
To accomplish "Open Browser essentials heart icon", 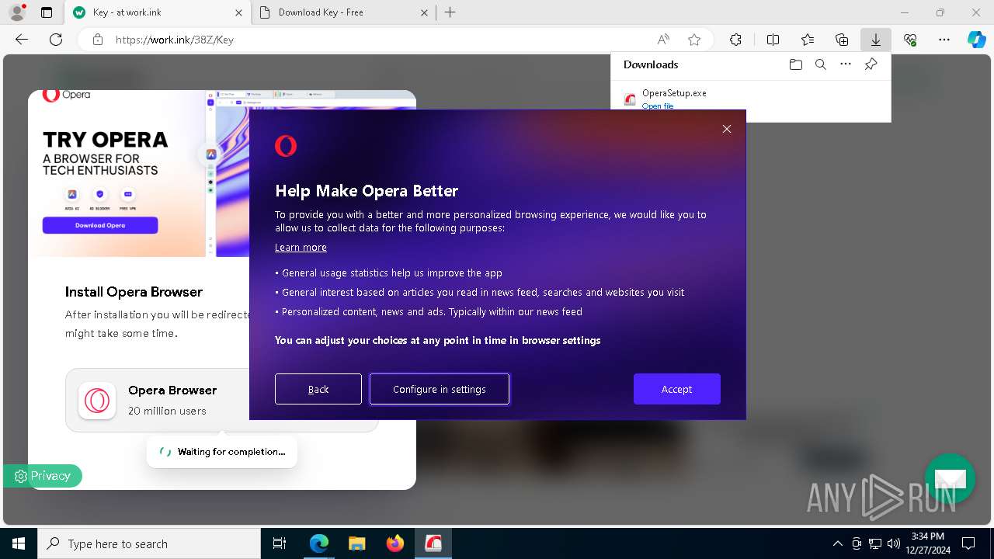I will (910, 40).
